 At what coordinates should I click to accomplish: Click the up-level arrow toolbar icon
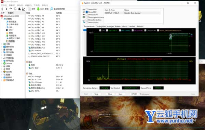11,9
